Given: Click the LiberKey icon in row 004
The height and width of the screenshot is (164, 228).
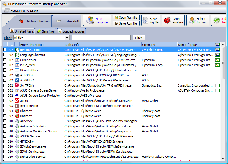Looking at the screenshot, I should (x=17, y=111).
